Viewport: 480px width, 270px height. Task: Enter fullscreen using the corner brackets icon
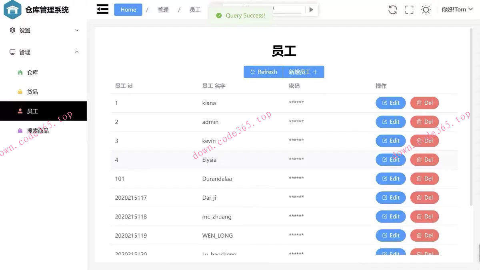point(409,9)
